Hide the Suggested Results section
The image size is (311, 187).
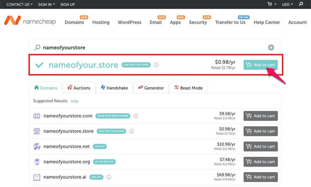(x=74, y=101)
